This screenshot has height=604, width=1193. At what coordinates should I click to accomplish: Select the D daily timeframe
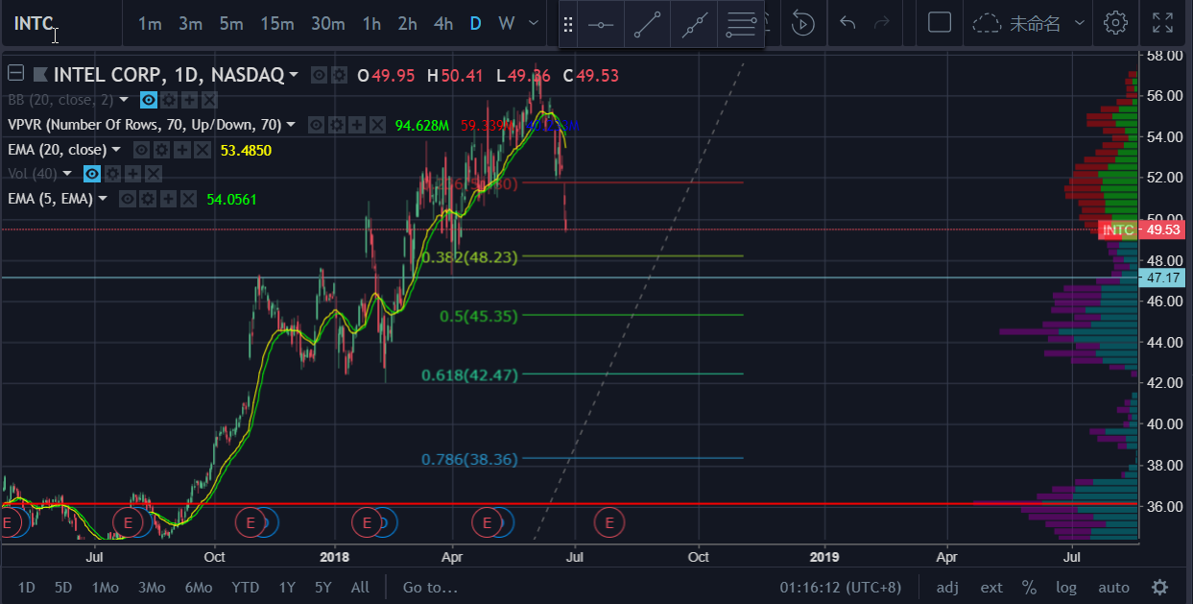475,24
